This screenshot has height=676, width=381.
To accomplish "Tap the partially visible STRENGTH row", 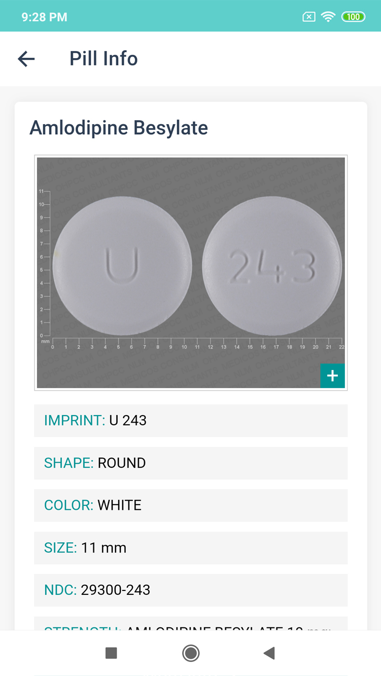I will pos(191,624).
